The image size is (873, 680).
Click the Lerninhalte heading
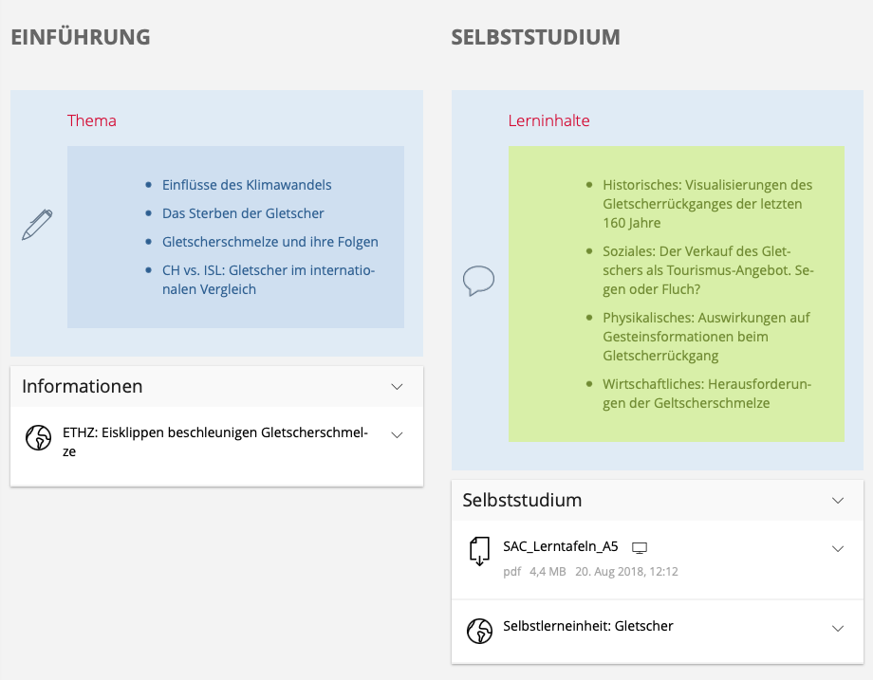click(548, 120)
